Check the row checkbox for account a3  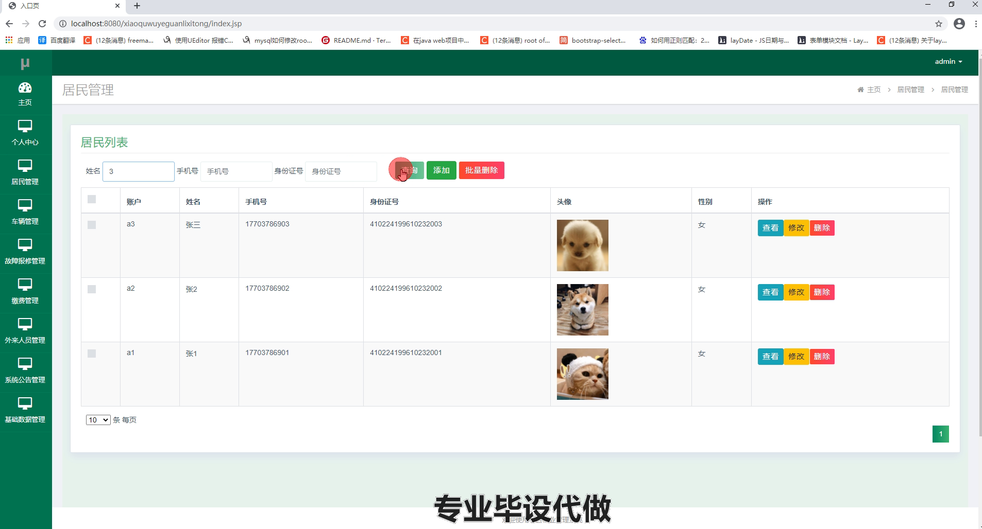pyautogui.click(x=92, y=225)
